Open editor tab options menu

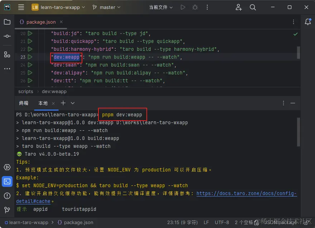pos(294,22)
